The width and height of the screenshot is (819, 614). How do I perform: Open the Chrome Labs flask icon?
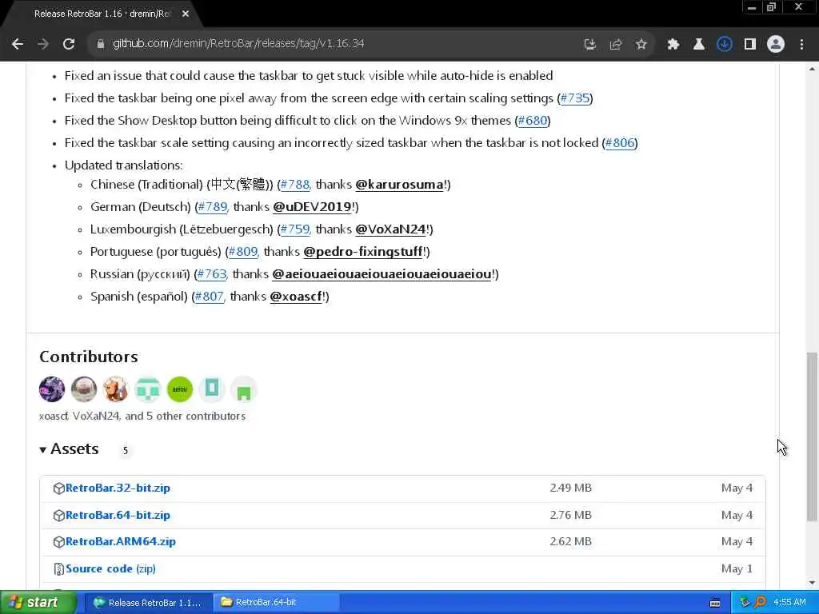coord(698,45)
